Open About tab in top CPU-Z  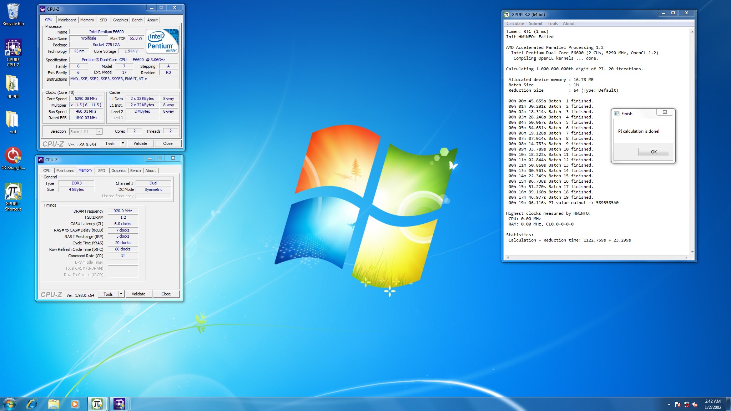pyautogui.click(x=152, y=20)
